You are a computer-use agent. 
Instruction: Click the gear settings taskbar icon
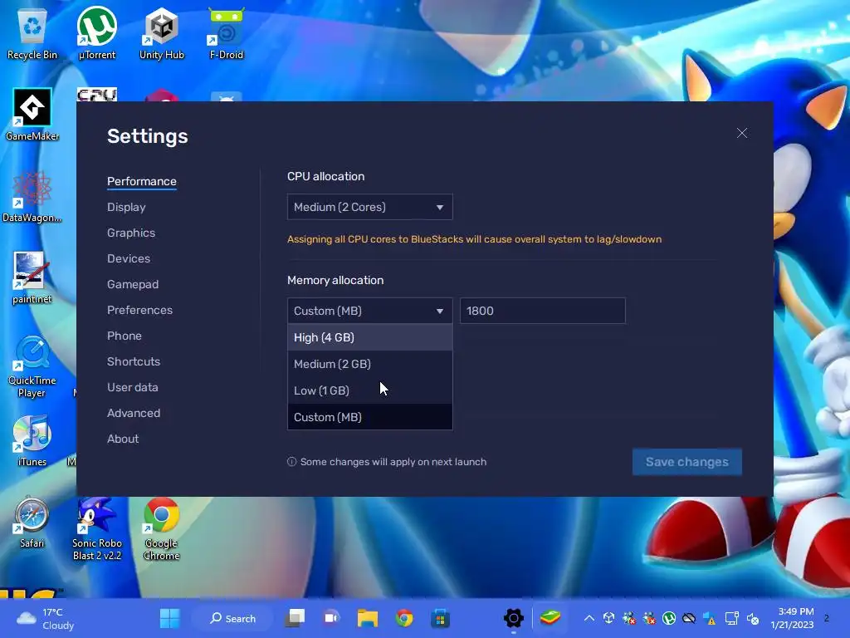pos(513,618)
